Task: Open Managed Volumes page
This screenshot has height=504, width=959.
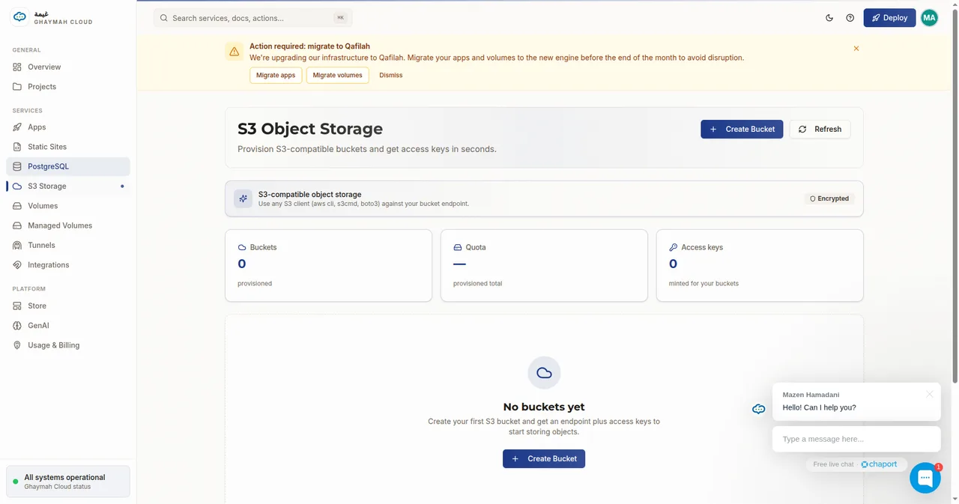Action: 68,225
